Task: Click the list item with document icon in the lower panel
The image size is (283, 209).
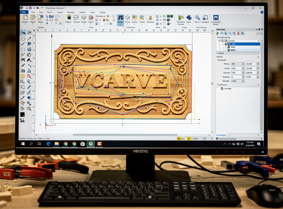Action: pyautogui.click(x=226, y=89)
